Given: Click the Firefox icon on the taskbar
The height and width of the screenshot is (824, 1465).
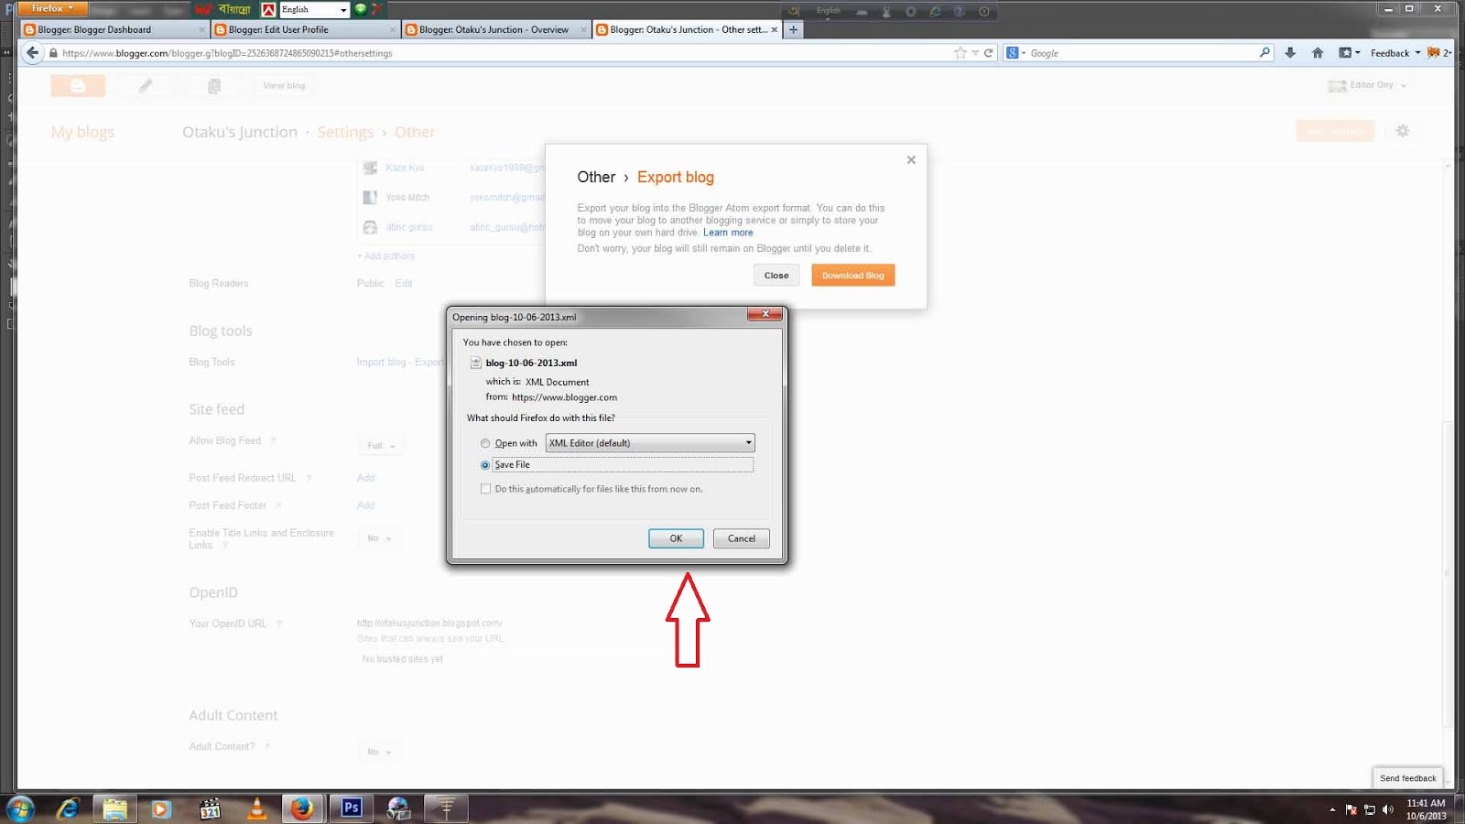Looking at the screenshot, I should pos(302,808).
